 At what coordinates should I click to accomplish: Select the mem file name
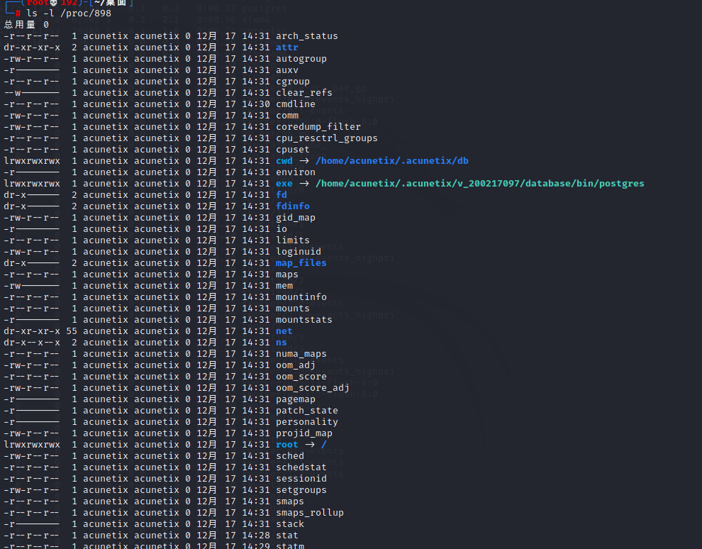(284, 286)
